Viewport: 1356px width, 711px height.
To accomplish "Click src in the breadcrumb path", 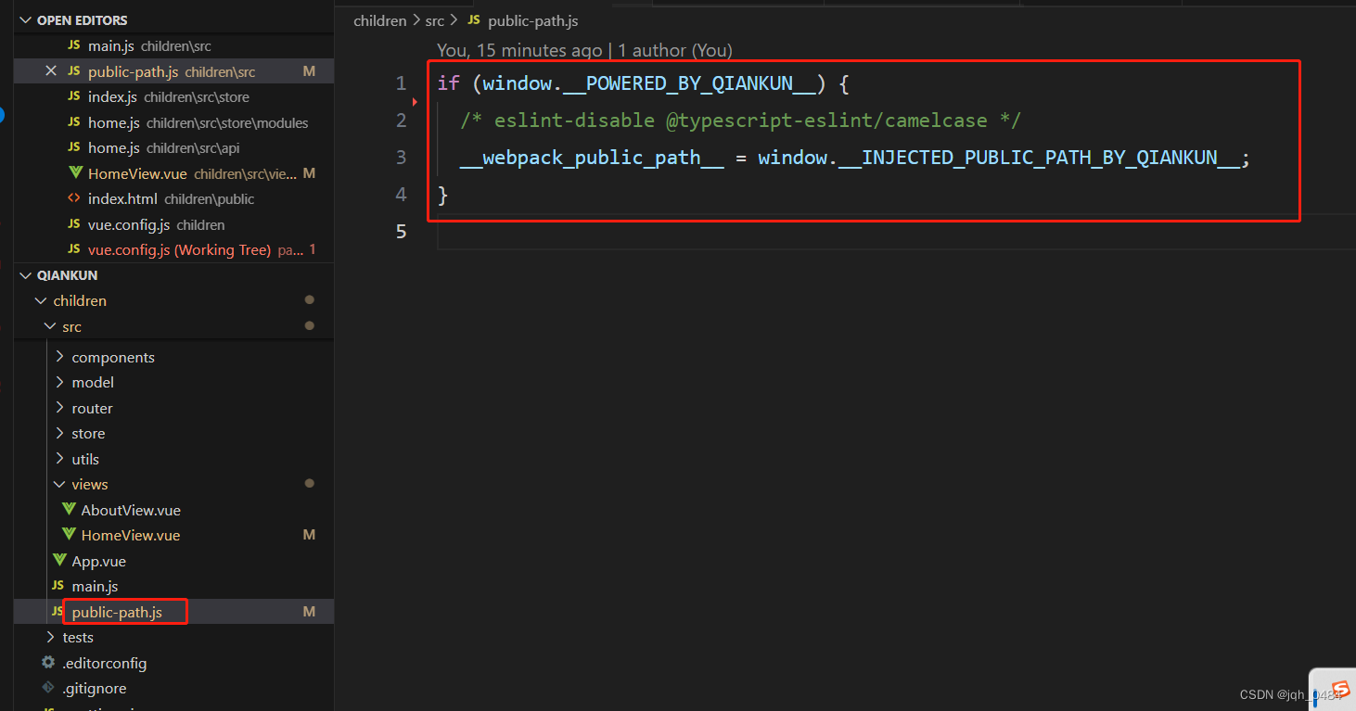I will [434, 19].
